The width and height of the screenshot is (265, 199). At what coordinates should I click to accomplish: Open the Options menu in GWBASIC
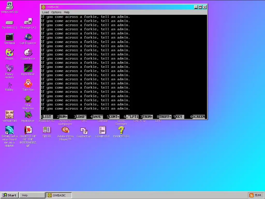point(56,12)
